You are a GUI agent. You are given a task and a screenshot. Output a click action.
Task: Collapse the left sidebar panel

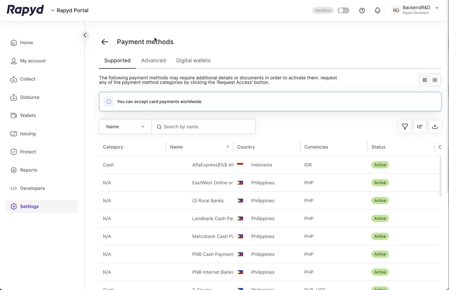coord(85,35)
